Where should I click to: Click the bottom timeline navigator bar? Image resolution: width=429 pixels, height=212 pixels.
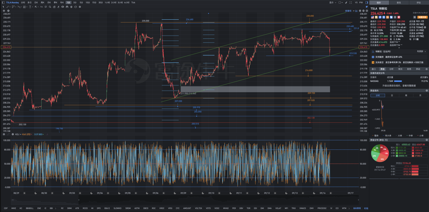[185, 200]
